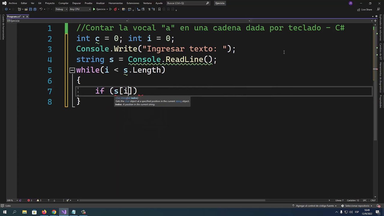The height and width of the screenshot is (216, 384).
Task: Start debugging with the green Ejercicio play button
Action: [99, 9]
